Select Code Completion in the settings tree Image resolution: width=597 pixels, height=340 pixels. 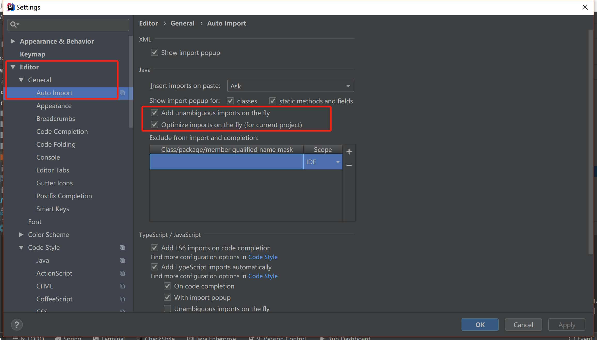[62, 131]
